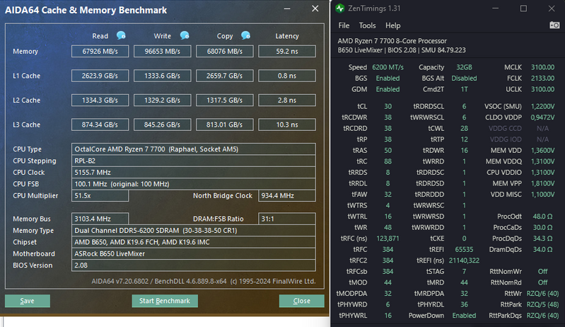The image size is (565, 327).
Task: Click the CPU Stepping field RPL-B2
Action: click(194, 161)
